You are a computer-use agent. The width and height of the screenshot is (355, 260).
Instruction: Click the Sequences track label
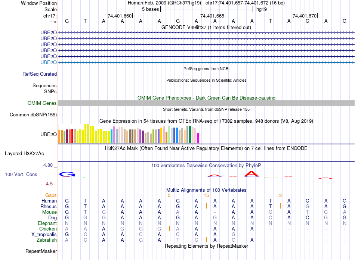coord(44,85)
